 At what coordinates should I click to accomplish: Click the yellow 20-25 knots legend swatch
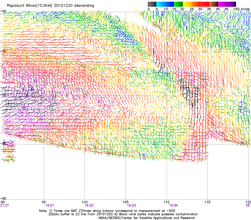tap(187, 4)
